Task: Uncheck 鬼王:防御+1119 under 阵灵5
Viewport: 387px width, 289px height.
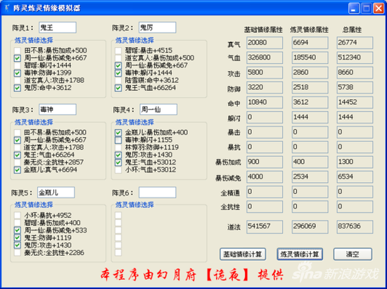Action: click(18, 238)
